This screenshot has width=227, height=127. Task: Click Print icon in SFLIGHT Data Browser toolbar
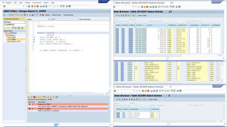click(x=151, y=7)
